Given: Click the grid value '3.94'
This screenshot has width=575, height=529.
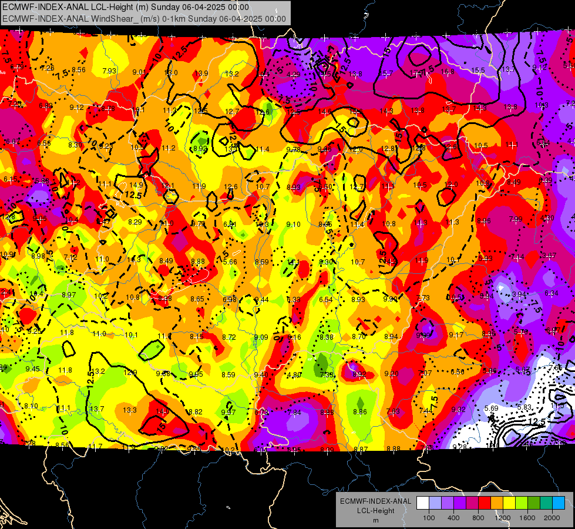Looking at the screenshot, I should [519, 294].
